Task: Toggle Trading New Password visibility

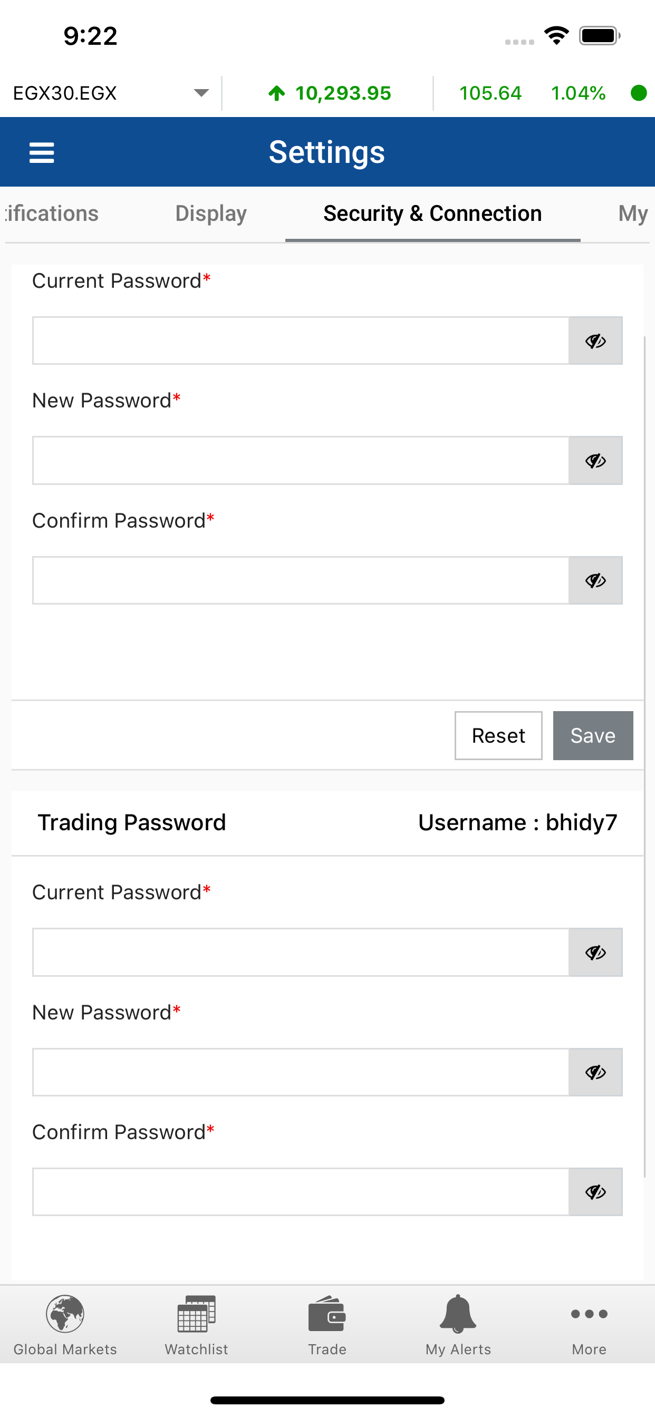Action: coord(595,1072)
